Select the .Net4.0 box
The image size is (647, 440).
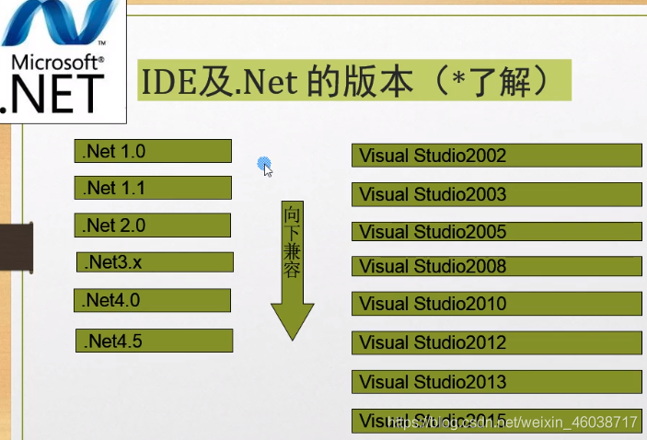pyautogui.click(x=152, y=300)
